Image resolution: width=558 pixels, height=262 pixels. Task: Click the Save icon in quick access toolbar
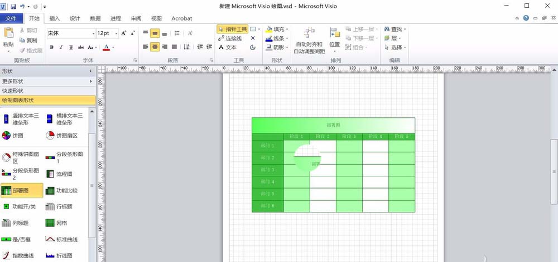(13, 6)
